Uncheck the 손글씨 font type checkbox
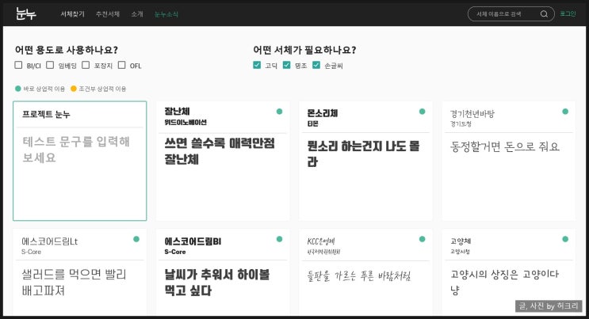 [316, 65]
